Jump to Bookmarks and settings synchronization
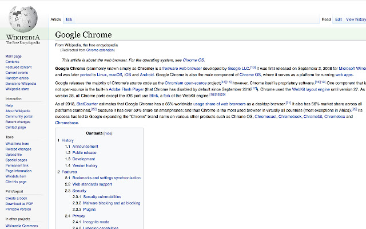This screenshot has width=366, height=229. click(x=106, y=178)
